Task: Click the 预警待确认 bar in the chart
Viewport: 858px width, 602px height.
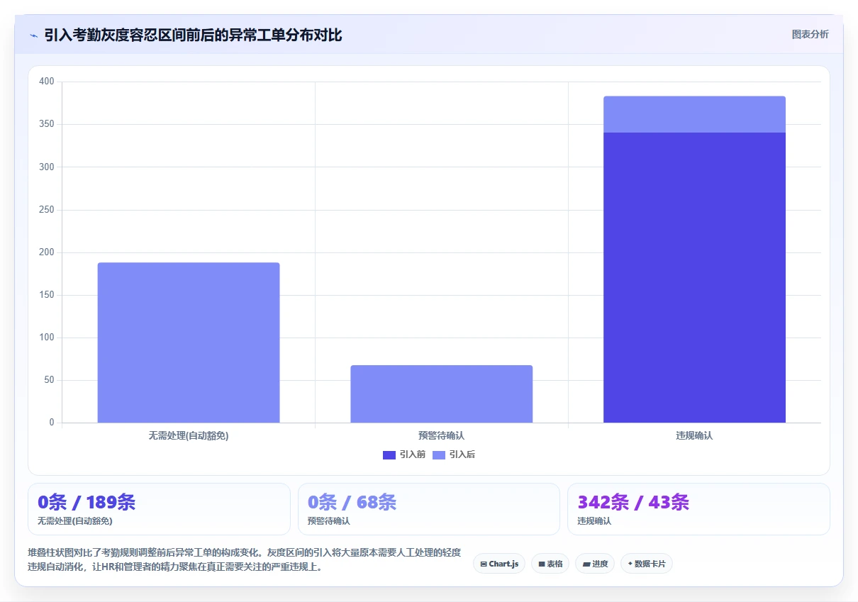Action: point(441,394)
